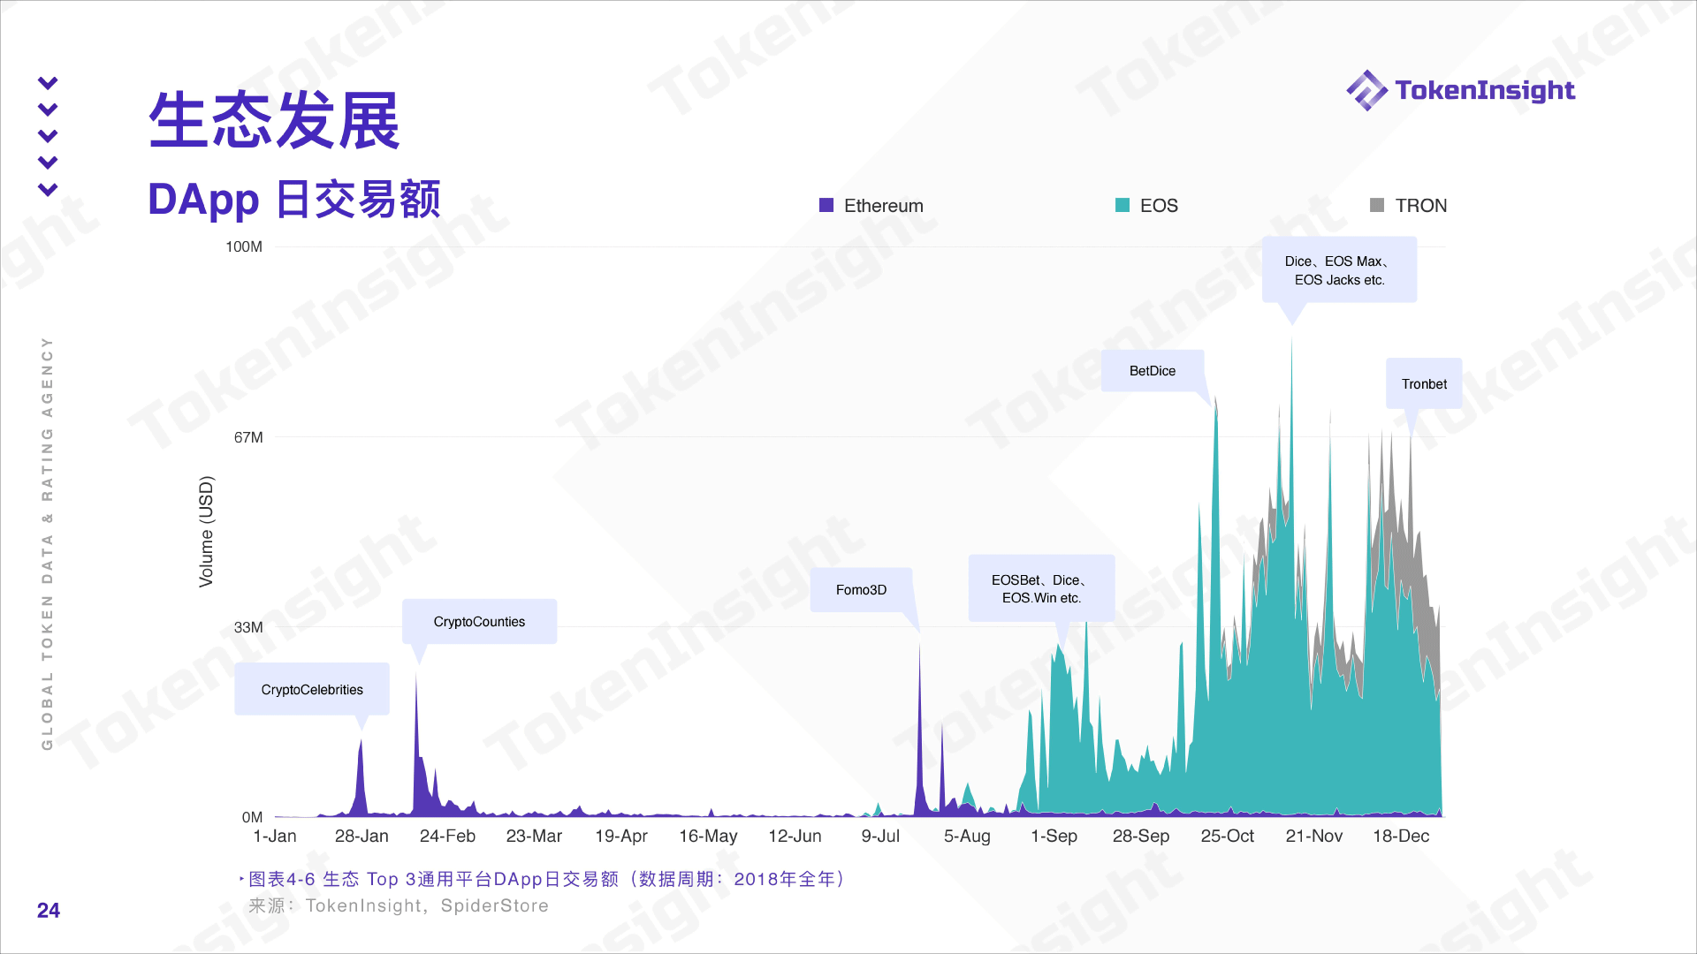The width and height of the screenshot is (1697, 954).
Task: Click the Ethereum purple legend square
Action: point(826,205)
